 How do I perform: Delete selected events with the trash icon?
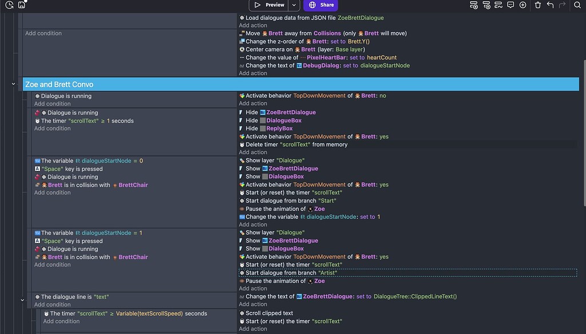click(537, 5)
